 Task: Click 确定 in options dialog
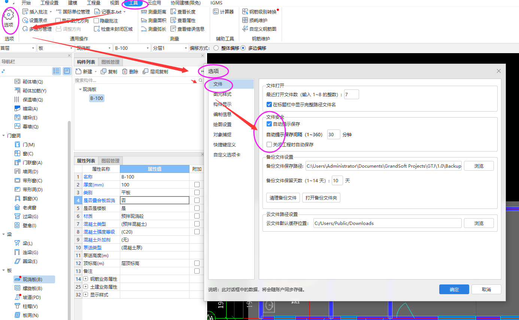[x=454, y=289]
